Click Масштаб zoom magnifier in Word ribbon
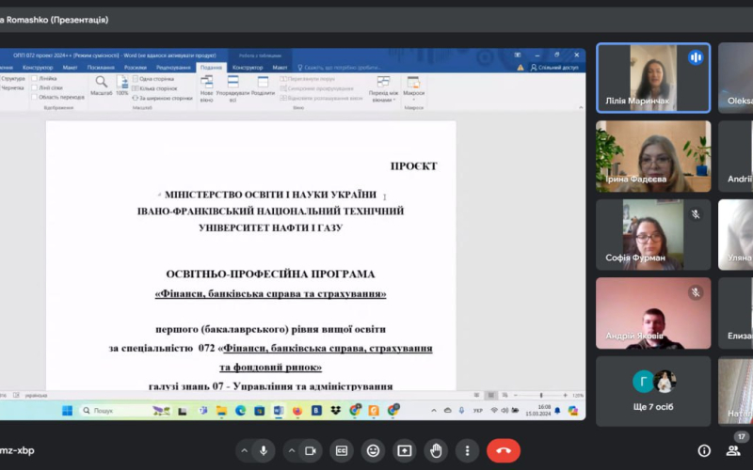The image size is (753, 470). pos(101,86)
